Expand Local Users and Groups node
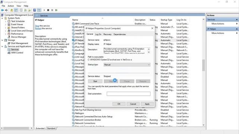 [6, 31]
